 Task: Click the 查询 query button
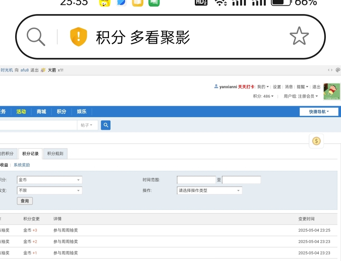point(25,201)
